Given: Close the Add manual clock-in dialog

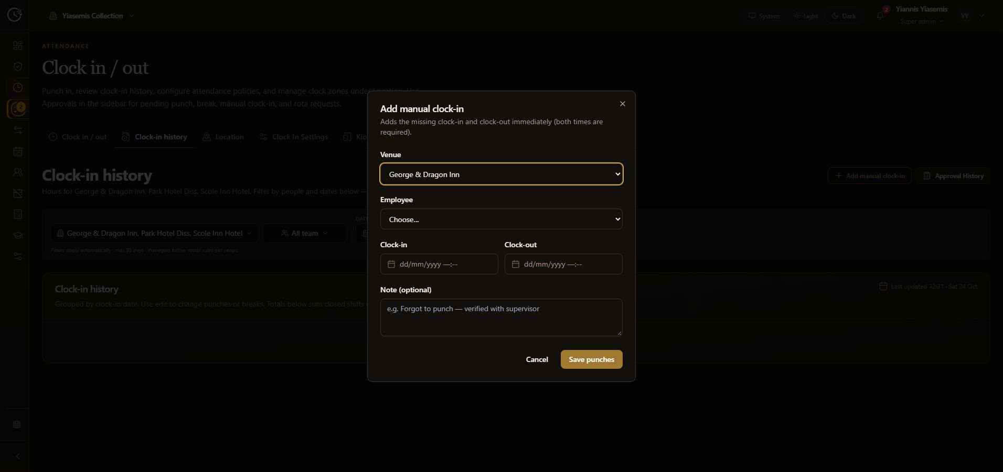Looking at the screenshot, I should pos(623,104).
